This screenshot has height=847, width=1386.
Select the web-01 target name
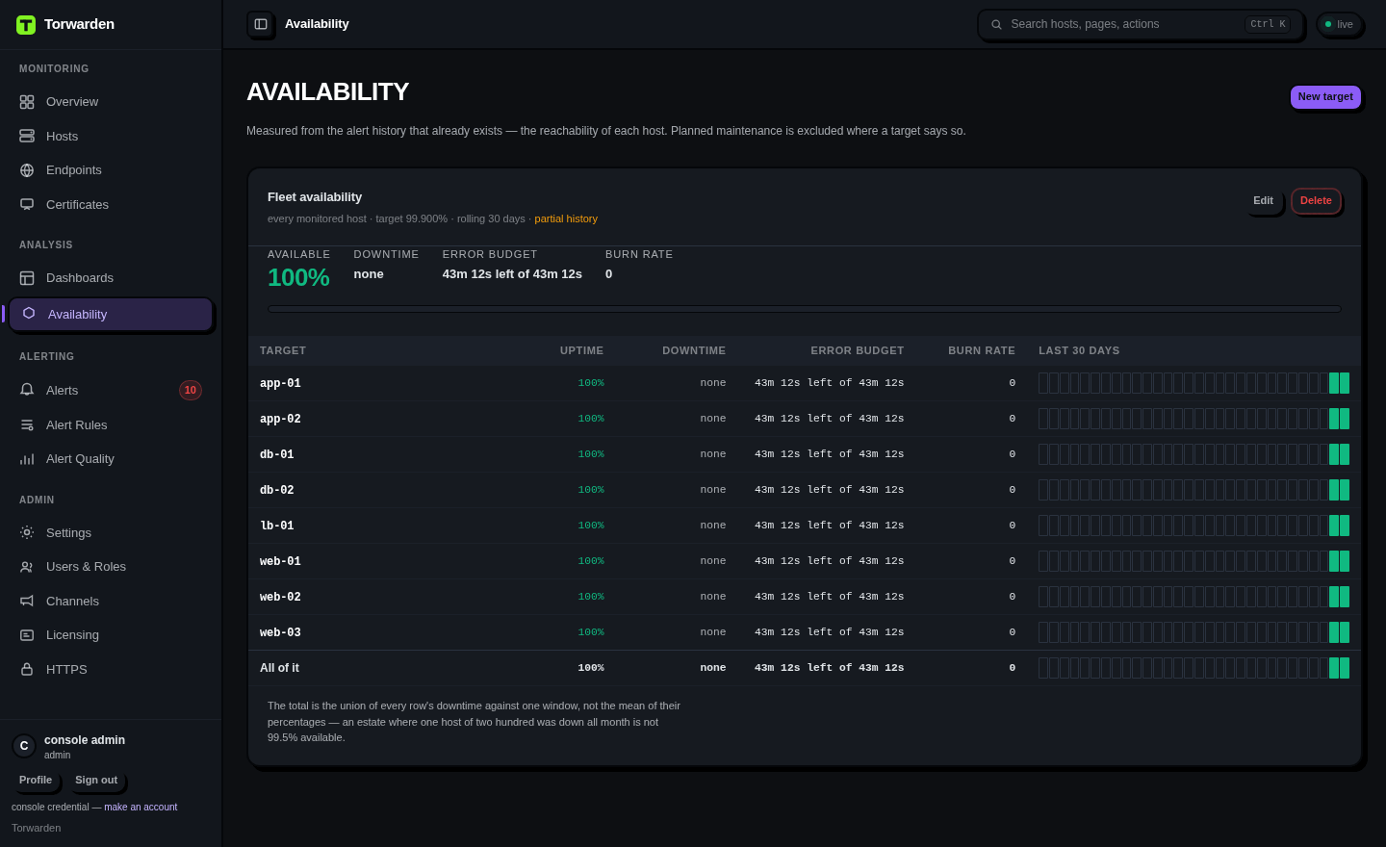pos(280,561)
